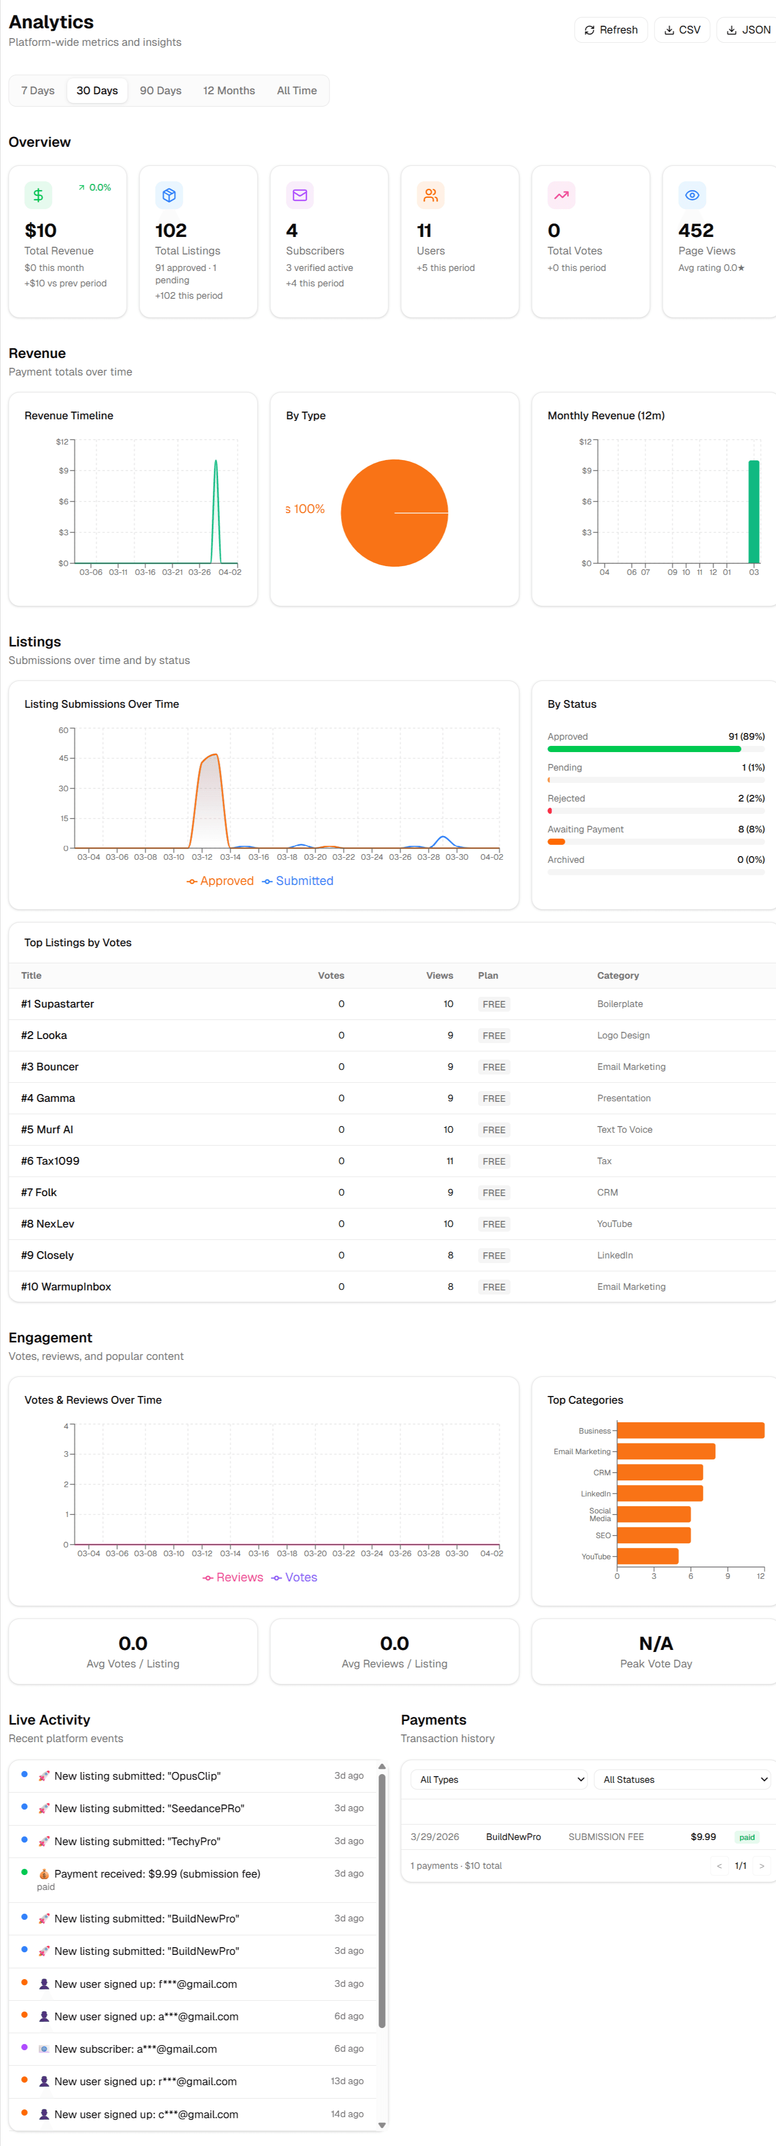Select the 30 Days range tab
Viewport: 776px width, 2146px height.
click(x=97, y=91)
